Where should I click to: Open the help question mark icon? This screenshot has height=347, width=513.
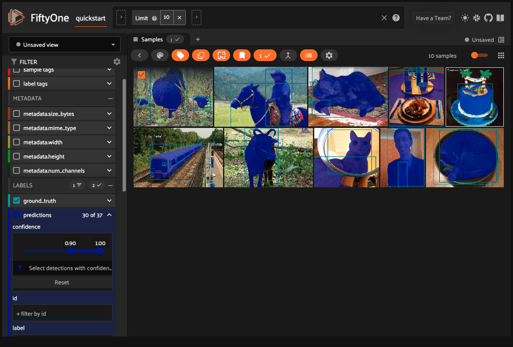click(396, 18)
